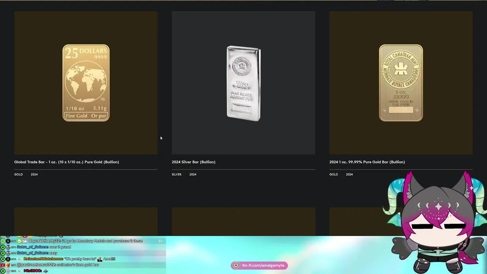Click the green verified badge beside Bryce4Liberty22
Screen dimensions: 487x274
coord(19,241)
